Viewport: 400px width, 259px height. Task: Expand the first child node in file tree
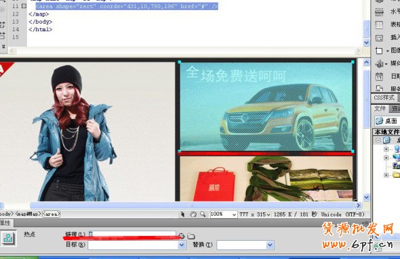pyautogui.click(x=386, y=149)
